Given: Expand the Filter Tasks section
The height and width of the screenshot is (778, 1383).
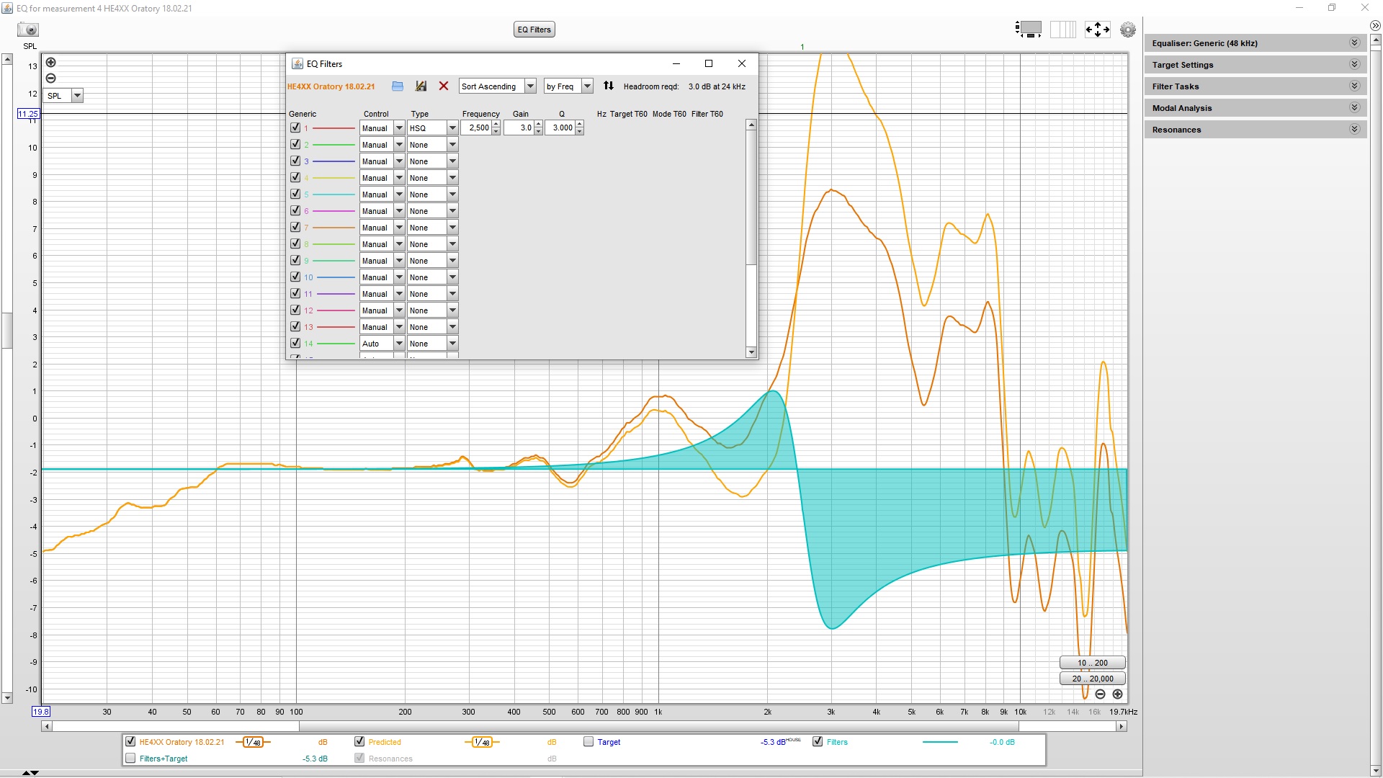Looking at the screenshot, I should point(1255,86).
